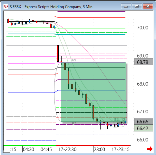Image resolution: width=156 pixels, height=155 pixels.
Task: Click the 68.00 price axis label
Action: (142, 84)
